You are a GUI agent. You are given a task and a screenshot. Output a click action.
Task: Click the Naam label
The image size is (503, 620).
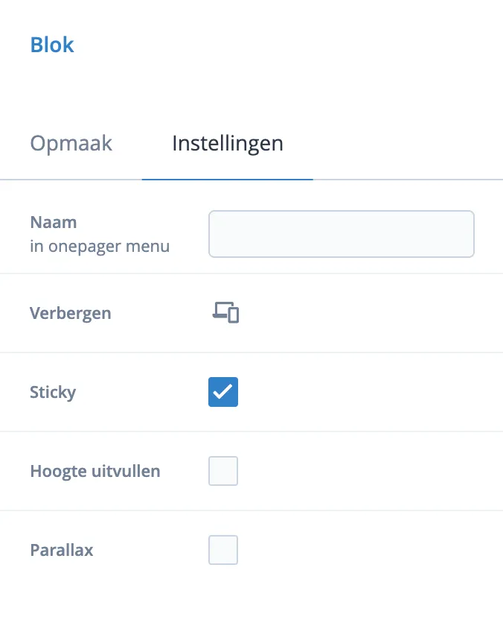tap(53, 221)
